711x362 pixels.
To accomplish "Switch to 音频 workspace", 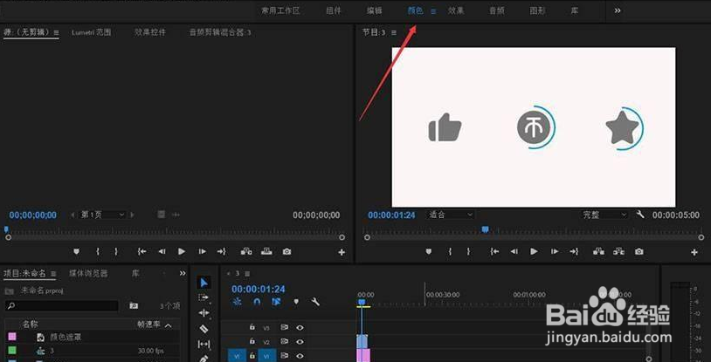I will (497, 10).
